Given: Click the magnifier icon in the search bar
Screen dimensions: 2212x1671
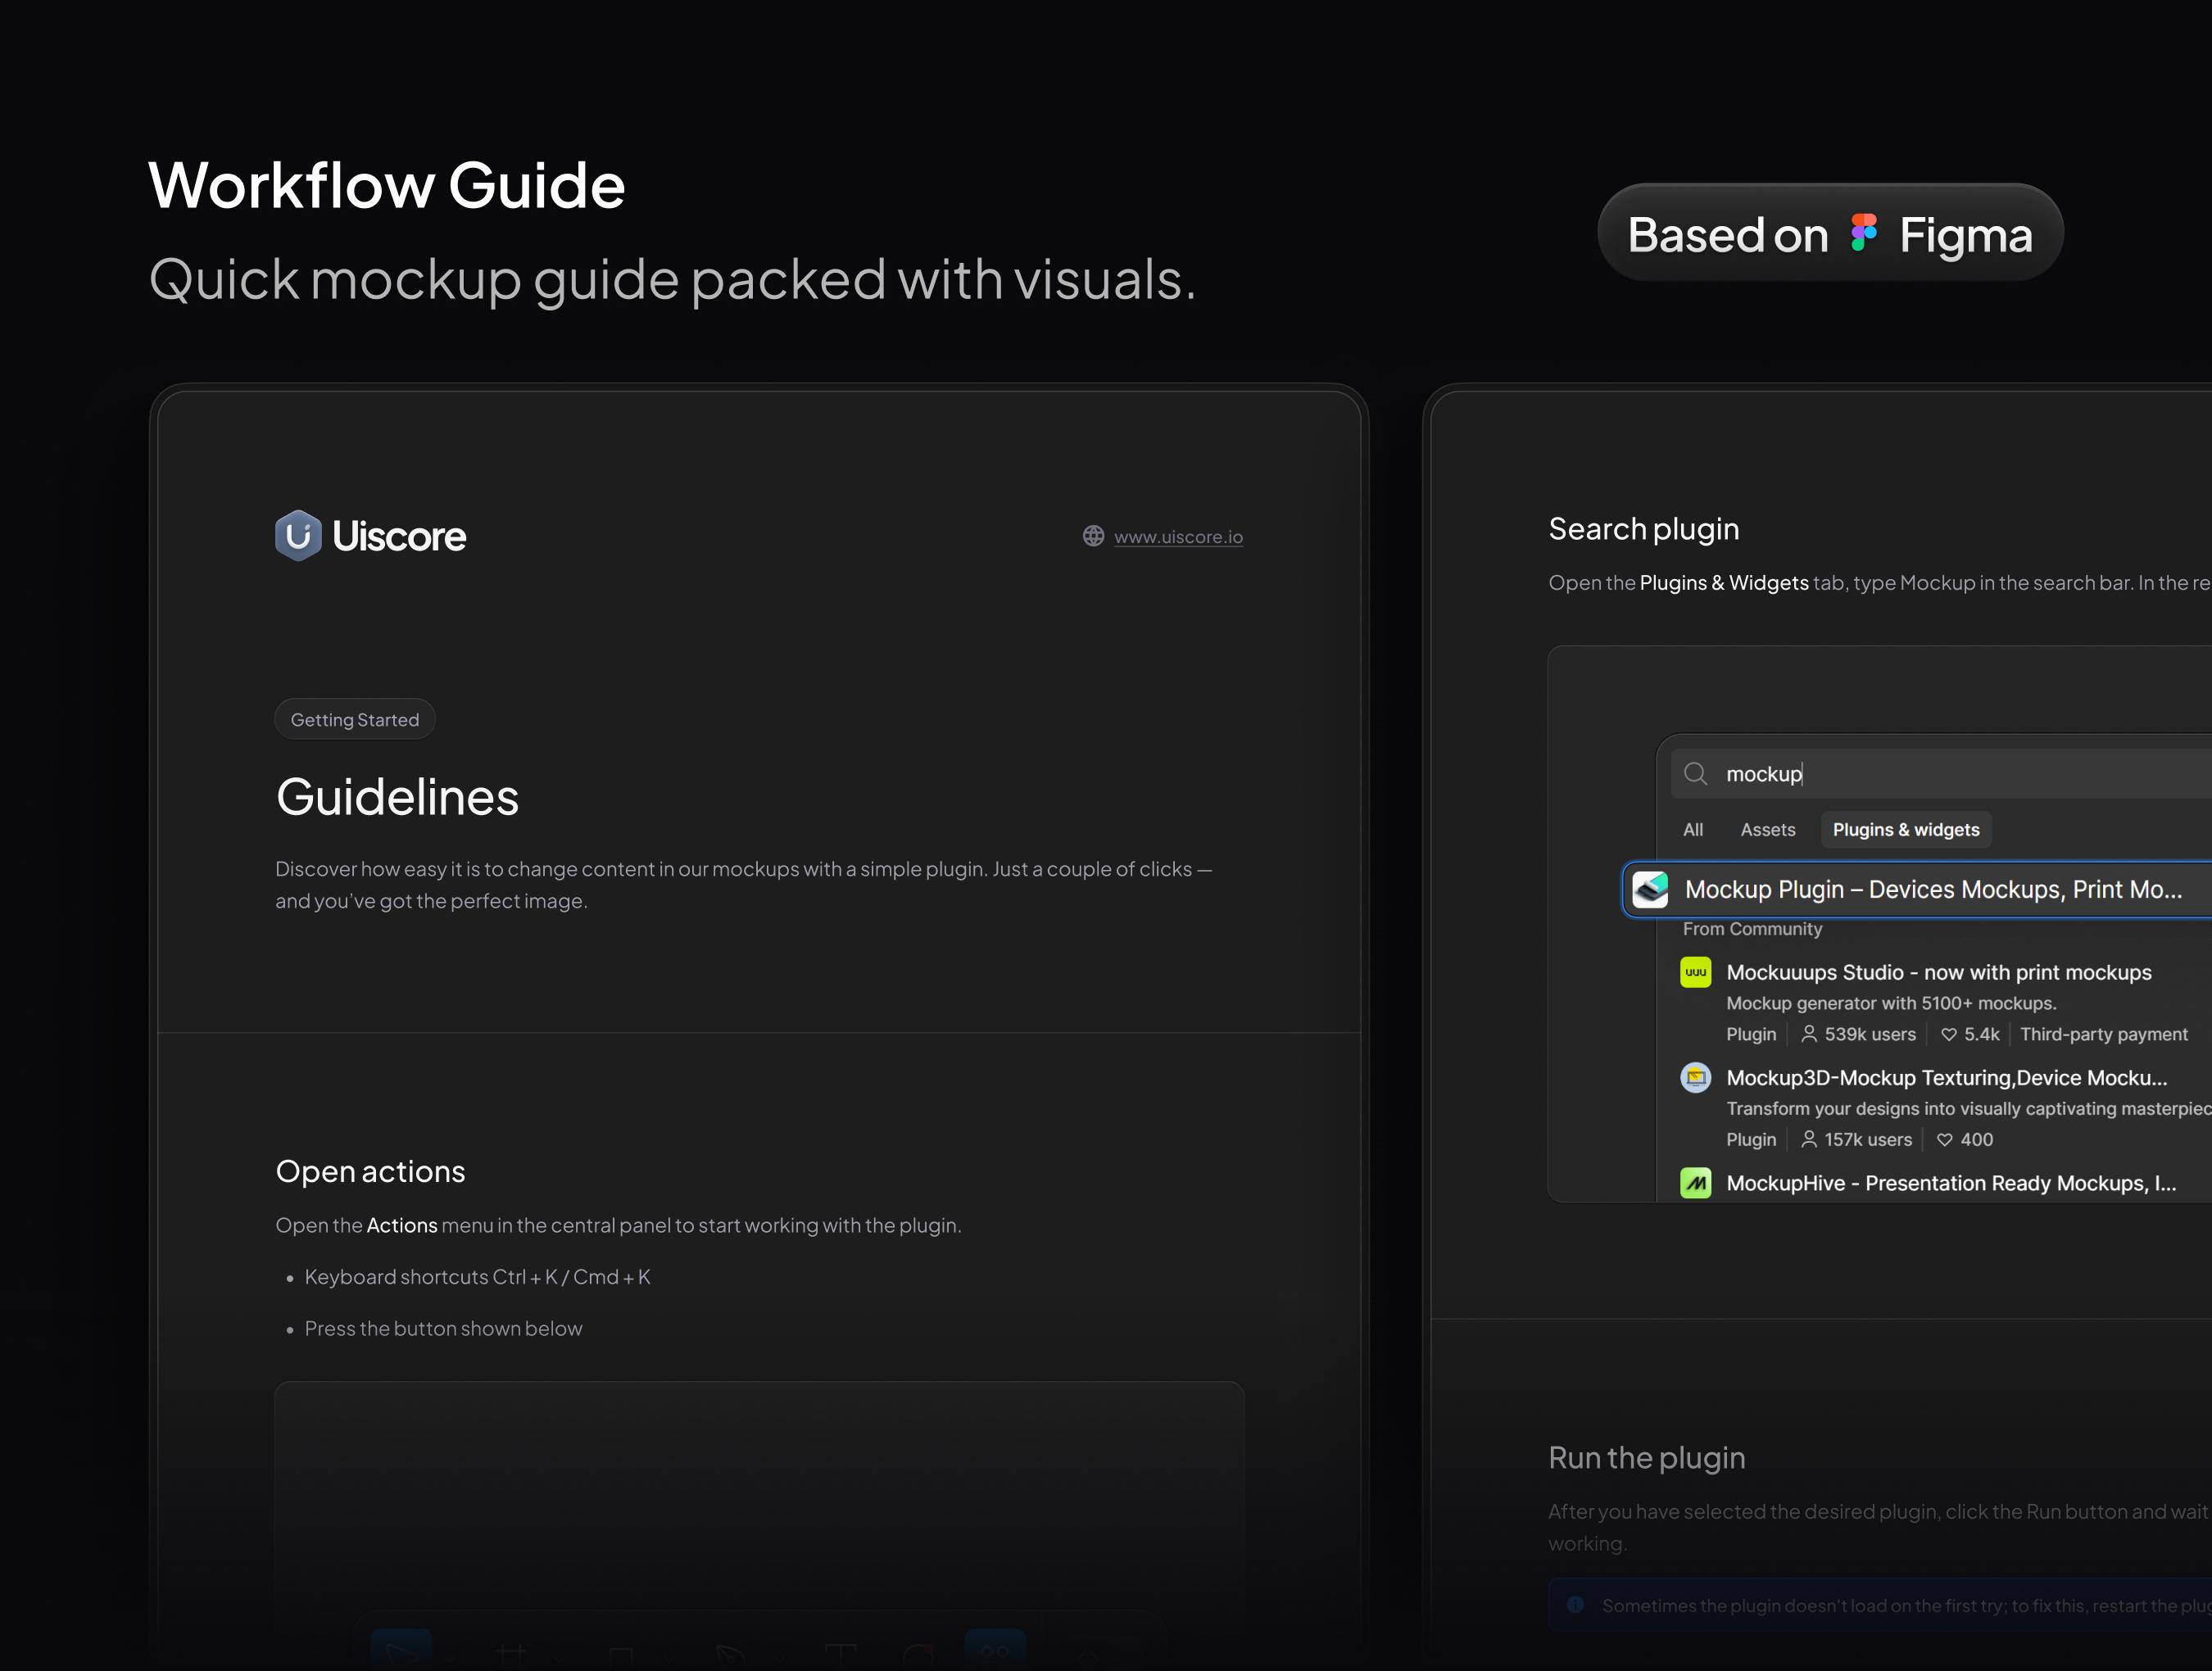Looking at the screenshot, I should (1695, 774).
